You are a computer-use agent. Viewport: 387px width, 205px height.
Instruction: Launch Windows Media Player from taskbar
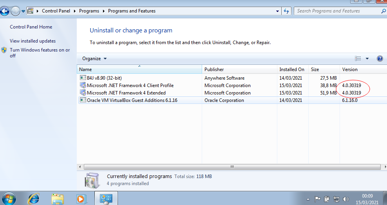point(81,199)
